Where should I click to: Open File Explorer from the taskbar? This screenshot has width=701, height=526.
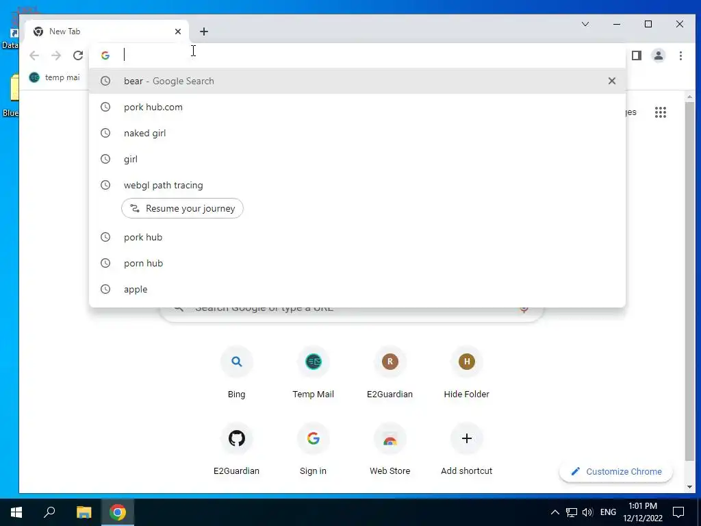point(84,512)
